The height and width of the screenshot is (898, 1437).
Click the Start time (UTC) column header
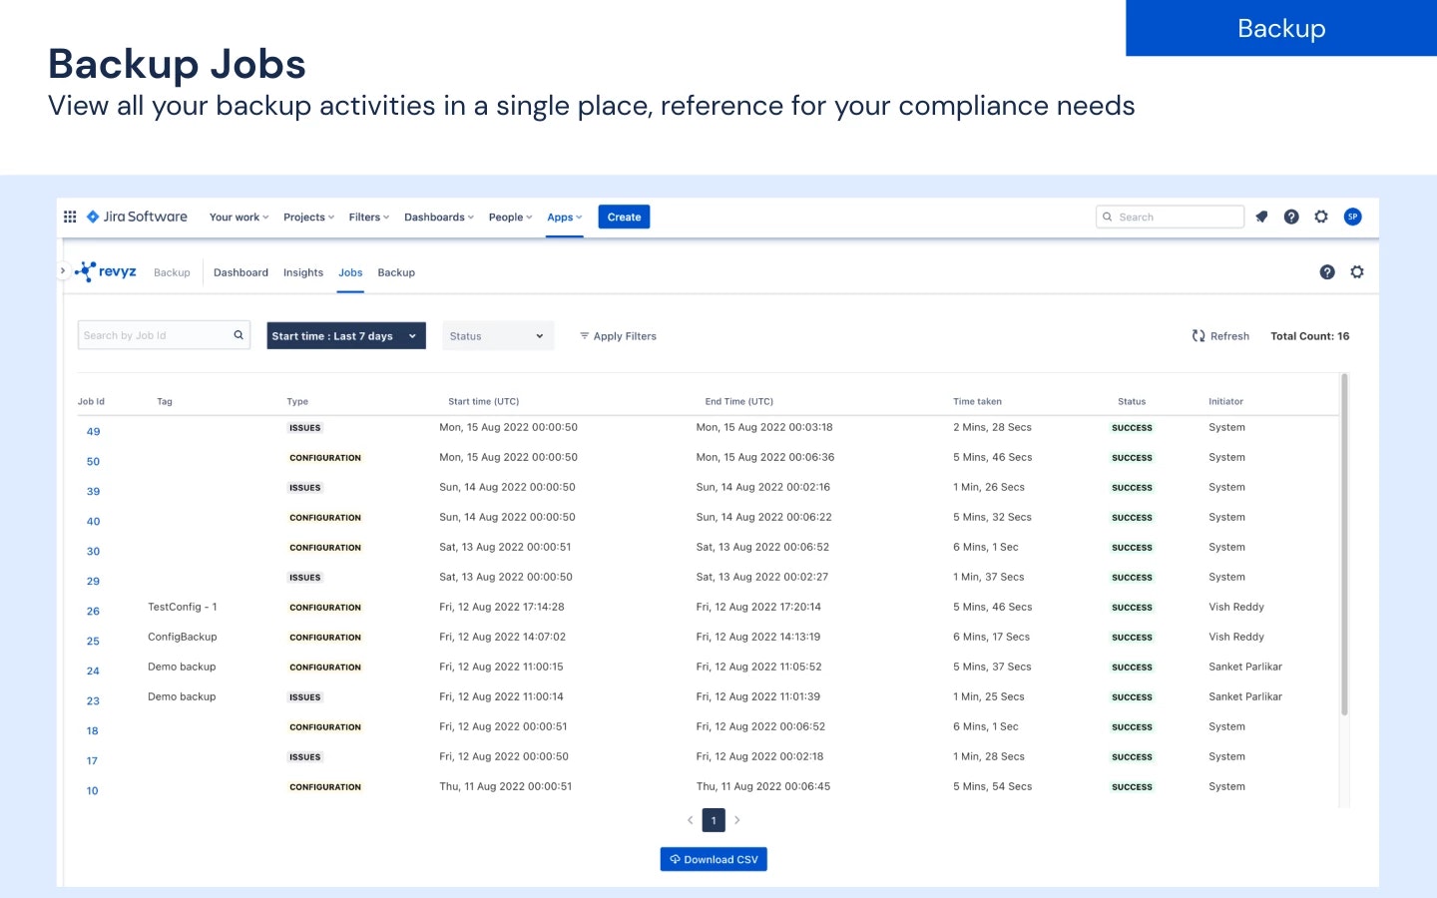coord(483,402)
